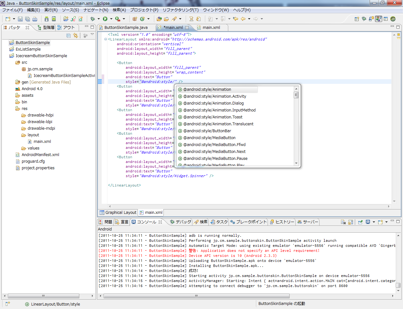Click Collapse All in Package Explorer

pos(69,35)
